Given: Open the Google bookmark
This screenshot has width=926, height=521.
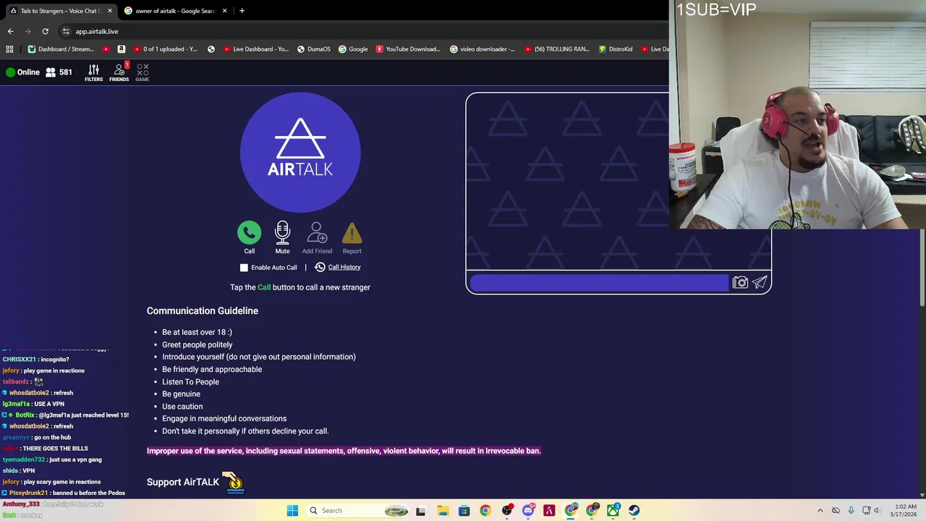Looking at the screenshot, I should (353, 49).
